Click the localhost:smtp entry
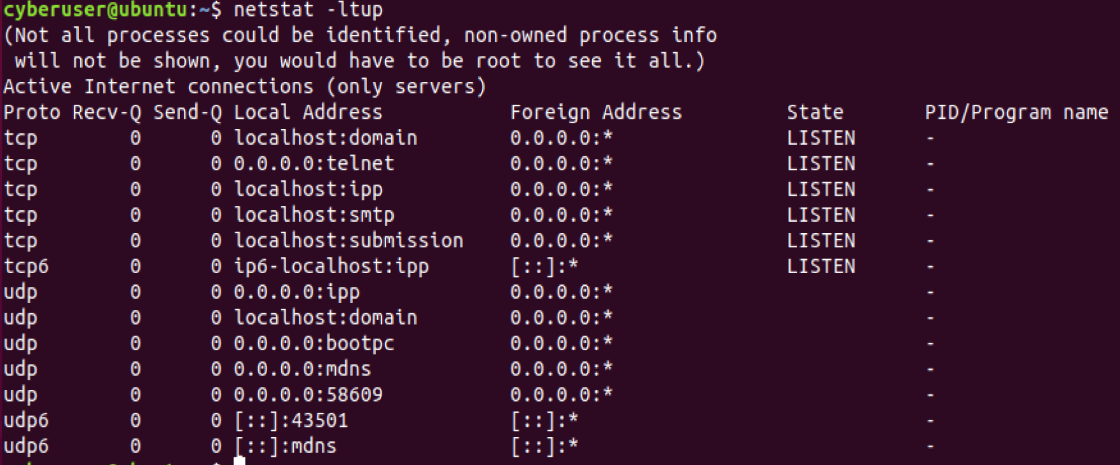 pyautogui.click(x=314, y=215)
